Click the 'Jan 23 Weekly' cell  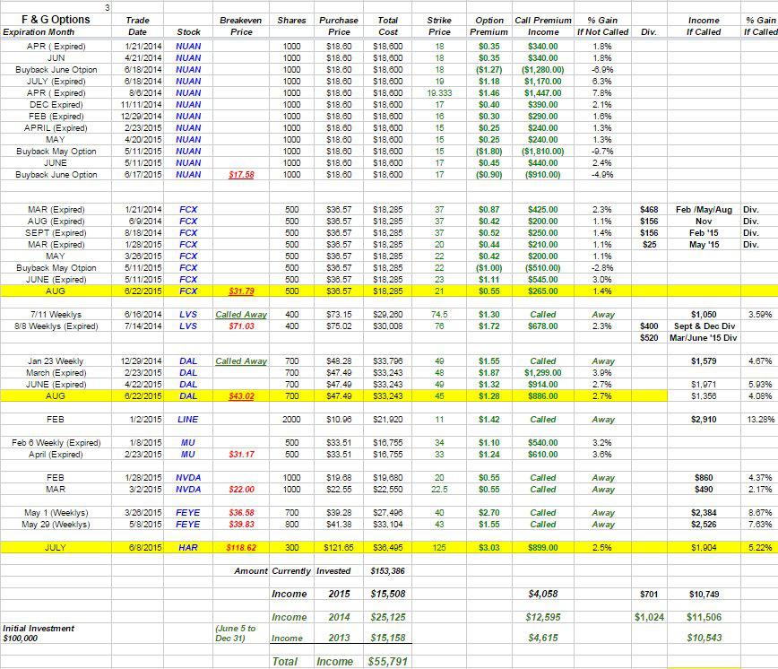56,361
